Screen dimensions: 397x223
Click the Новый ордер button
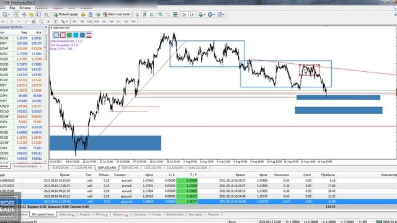[x=66, y=14]
